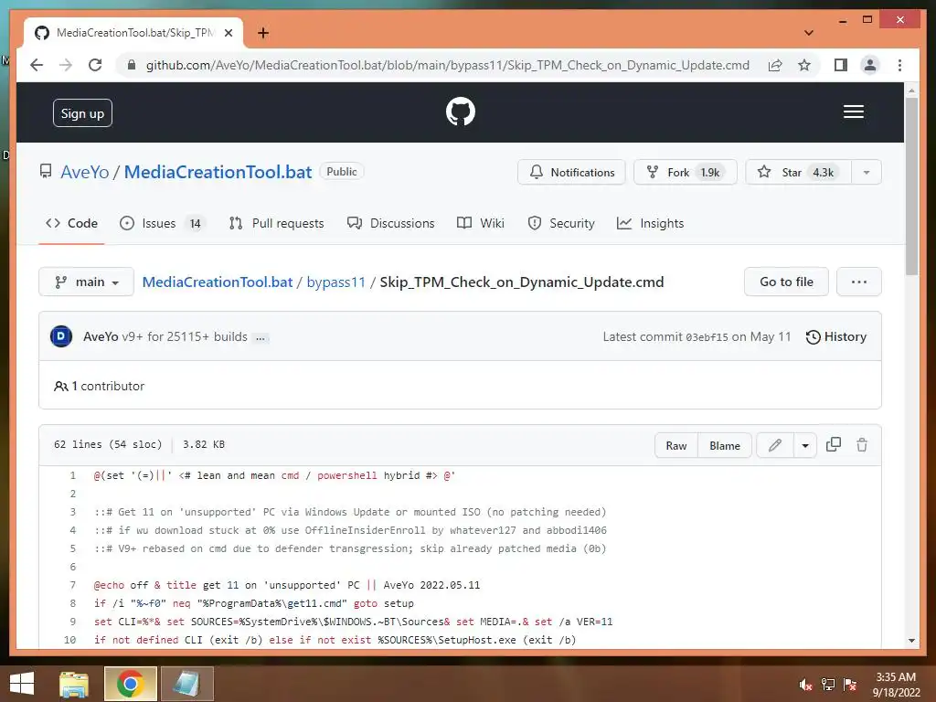Click line number 1 in code
This screenshot has height=702, width=936.
coord(73,475)
